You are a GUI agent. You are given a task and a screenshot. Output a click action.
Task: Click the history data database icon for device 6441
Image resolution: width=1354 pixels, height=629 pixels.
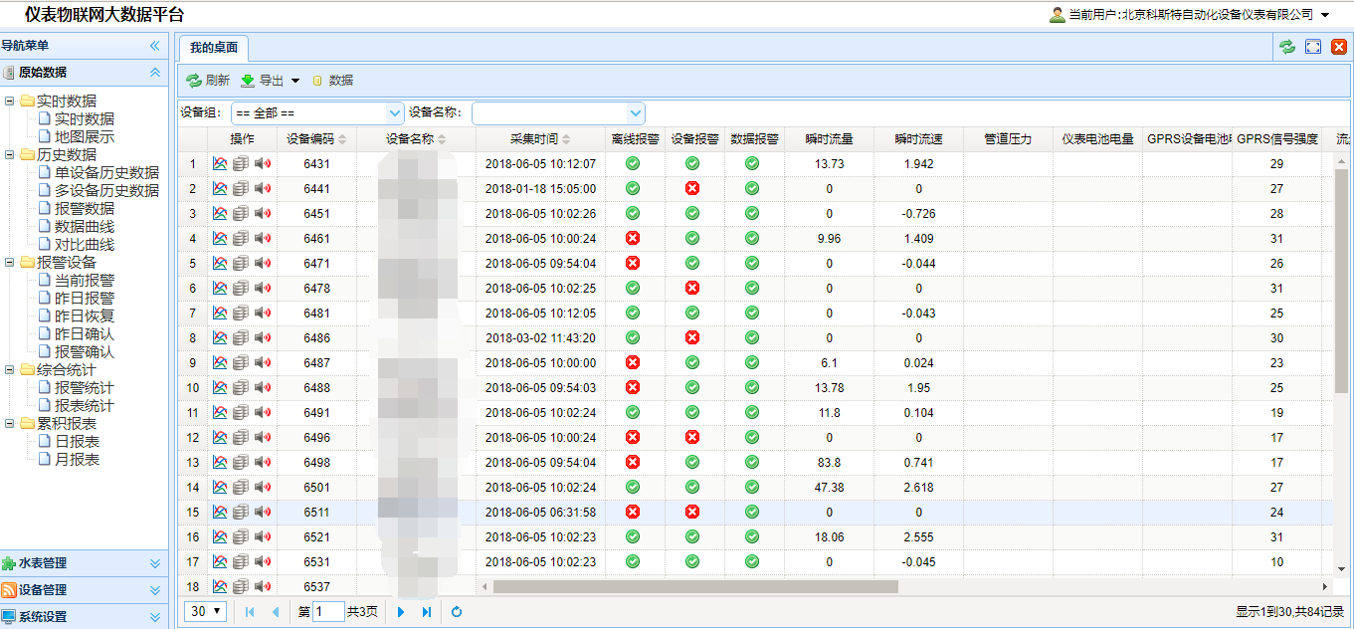(x=239, y=188)
